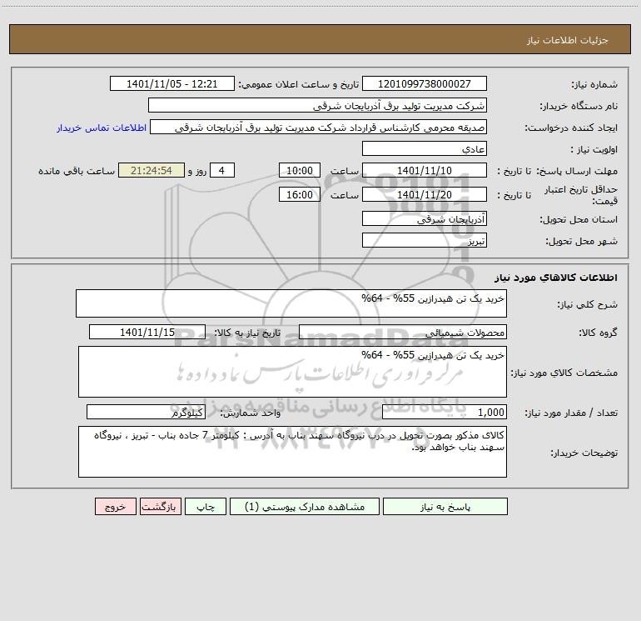Image resolution: width=641 pixels, height=621 pixels.
Task: Select the شماره نیاز field 1201099738000027
Action: point(425,83)
